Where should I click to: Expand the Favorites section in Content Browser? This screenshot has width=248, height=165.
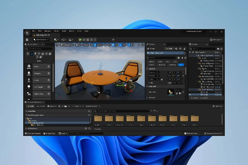pos(26,111)
